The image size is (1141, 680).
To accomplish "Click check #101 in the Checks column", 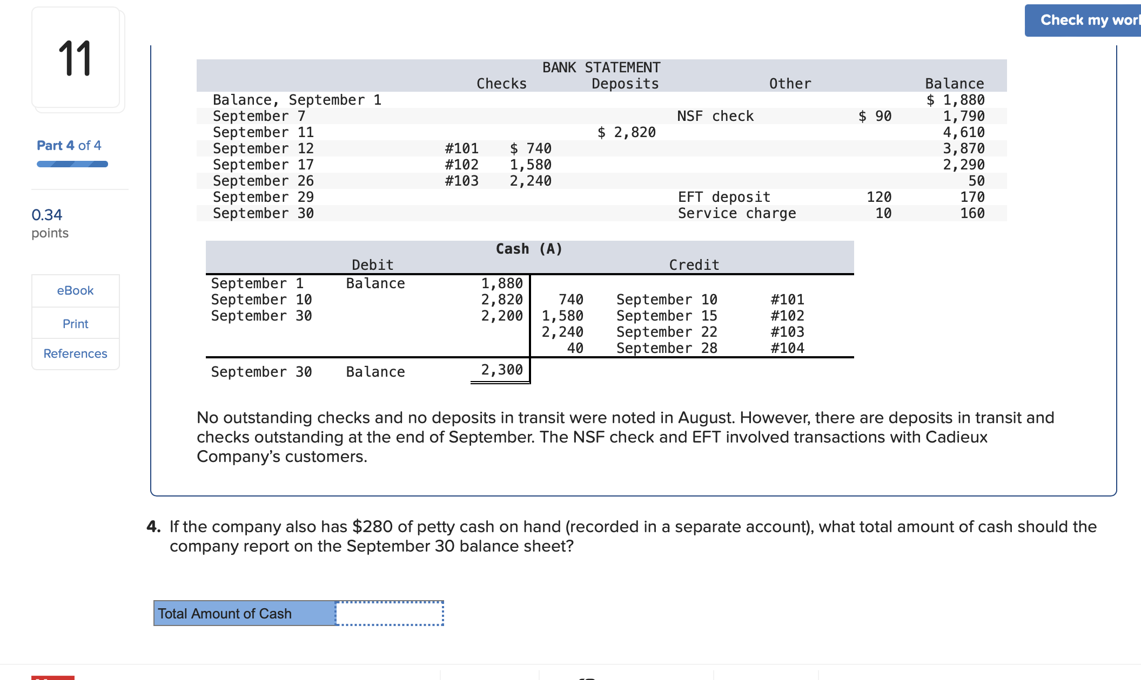I will tap(460, 148).
